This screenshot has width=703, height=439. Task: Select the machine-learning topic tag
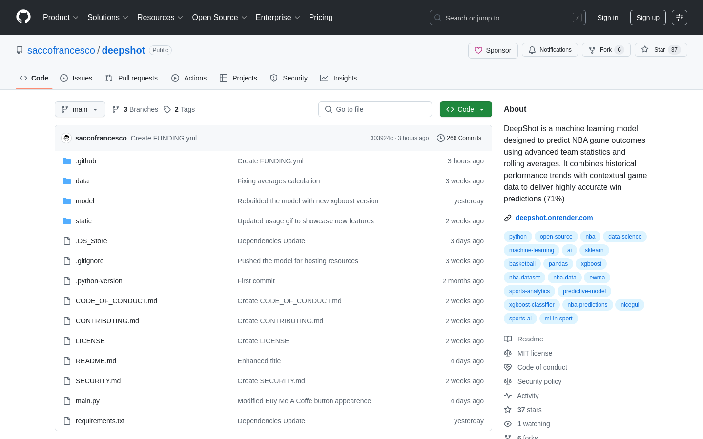(532, 250)
